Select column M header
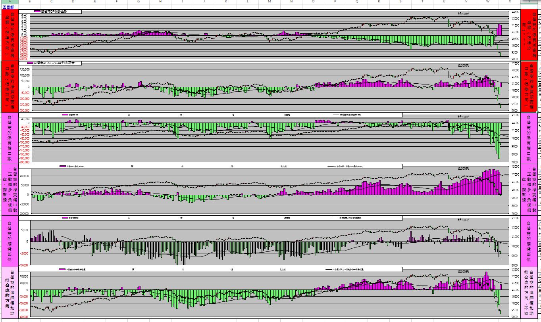The height and width of the screenshot is (322, 541). click(270, 2)
